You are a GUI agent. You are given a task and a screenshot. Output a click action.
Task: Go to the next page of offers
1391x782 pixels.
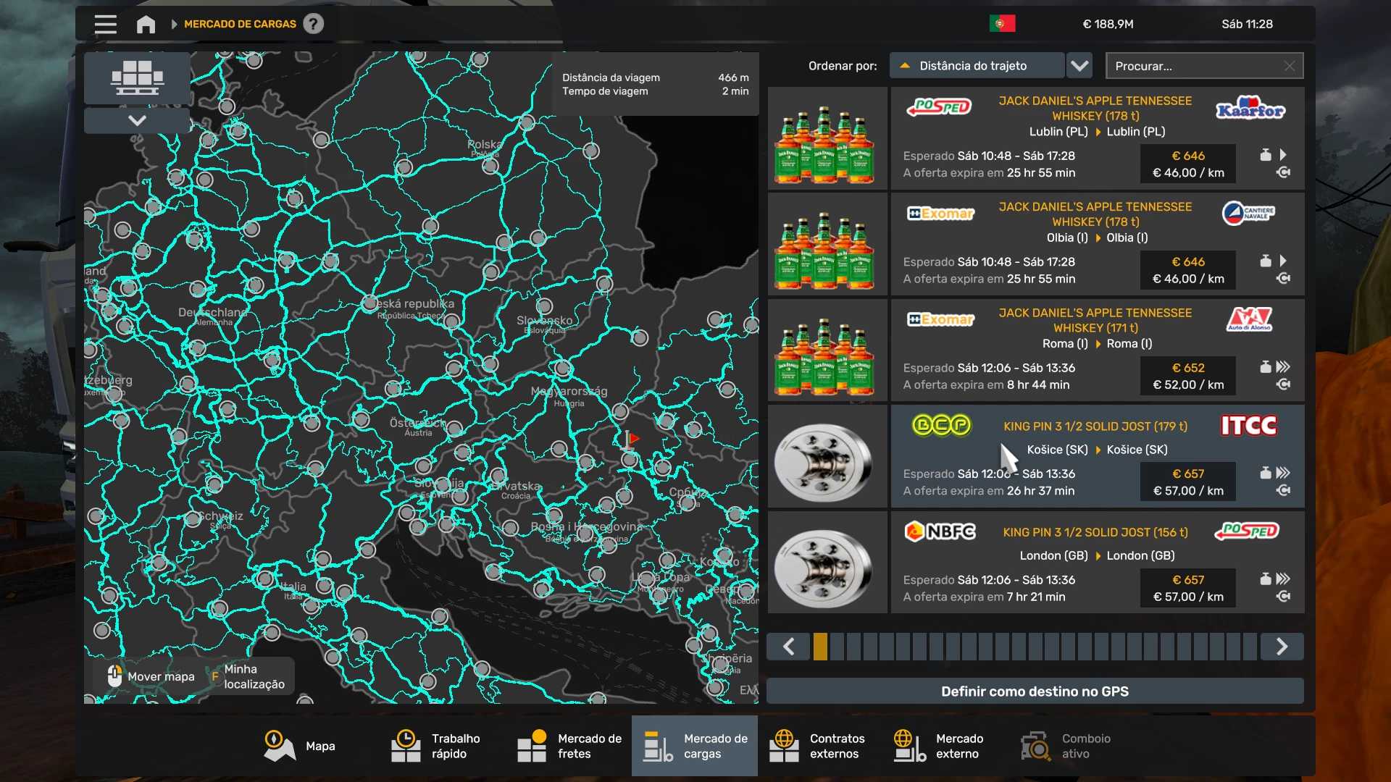(x=1282, y=647)
